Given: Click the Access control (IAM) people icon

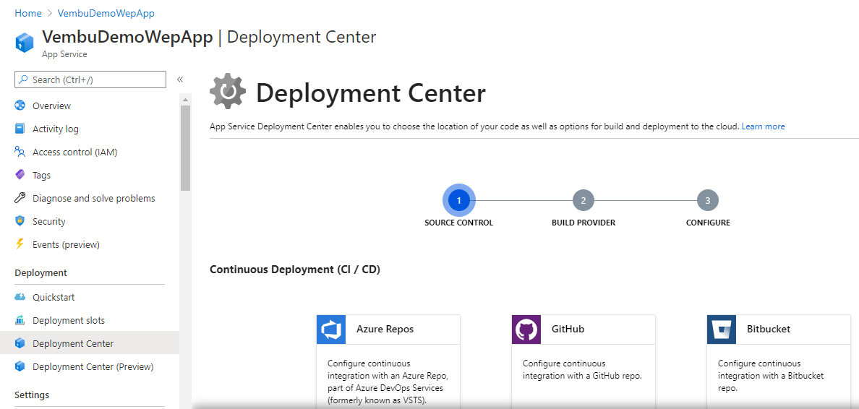Looking at the screenshot, I should tap(20, 152).
